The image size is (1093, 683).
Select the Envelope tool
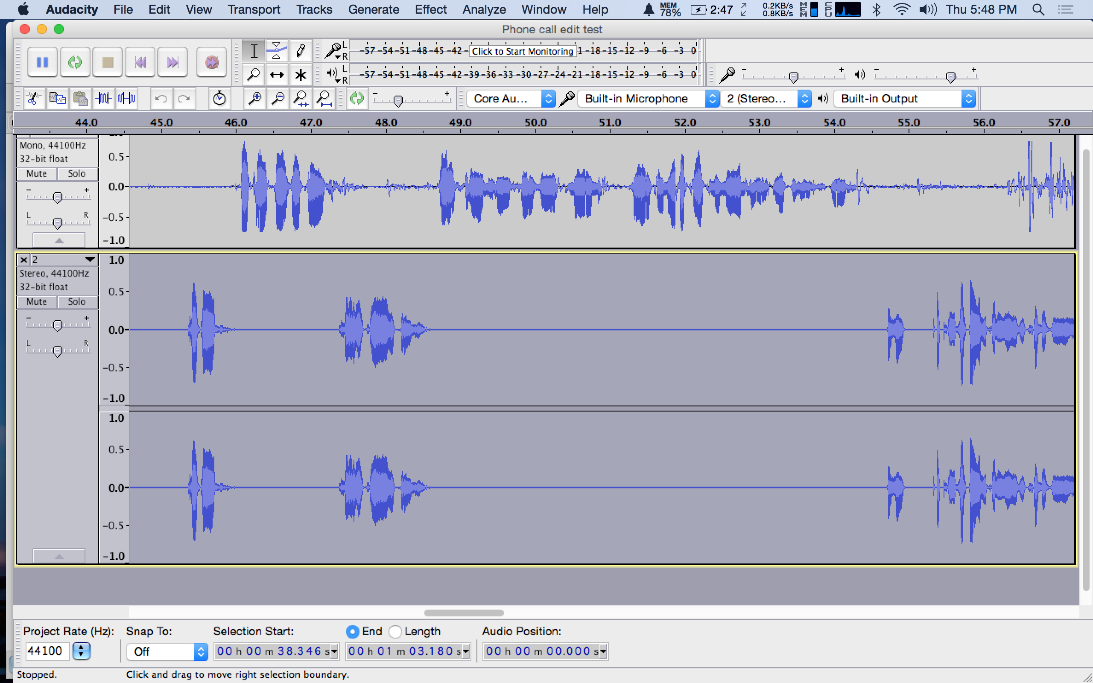[276, 51]
